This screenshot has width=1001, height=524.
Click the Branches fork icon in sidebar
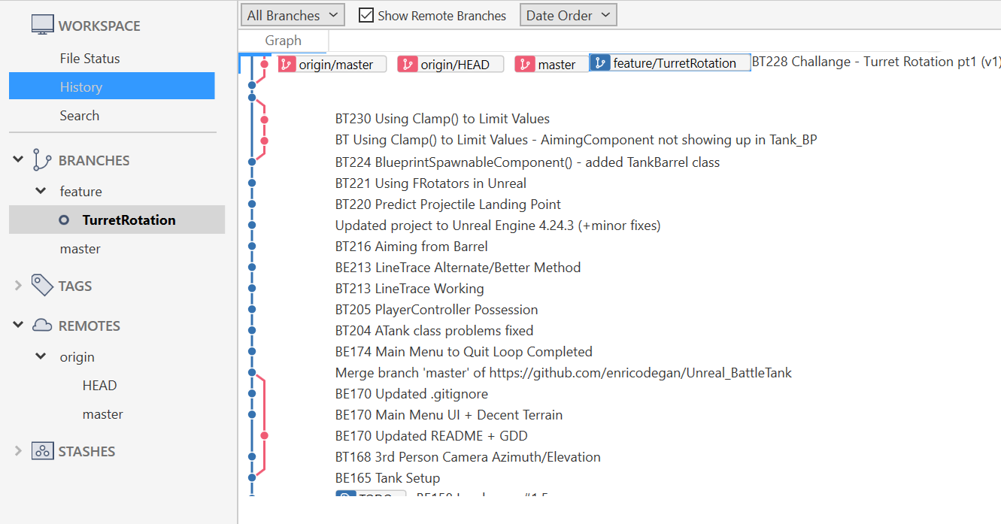(x=41, y=160)
